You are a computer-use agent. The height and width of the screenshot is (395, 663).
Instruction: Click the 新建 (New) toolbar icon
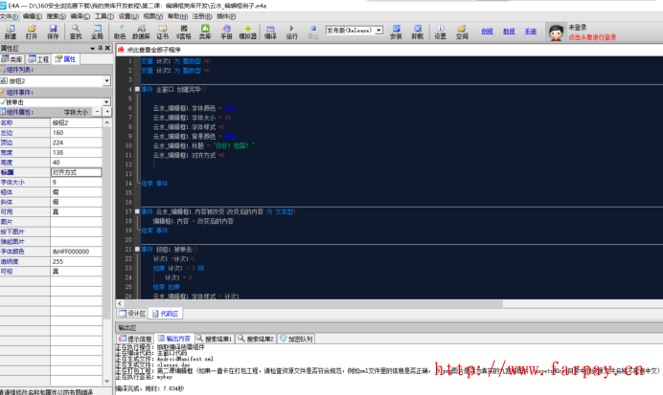click(10, 33)
